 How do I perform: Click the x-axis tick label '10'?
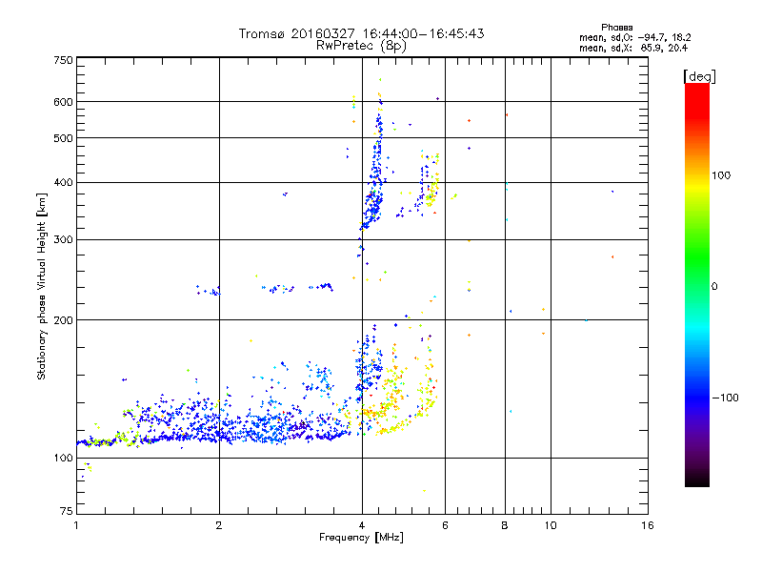(x=551, y=525)
